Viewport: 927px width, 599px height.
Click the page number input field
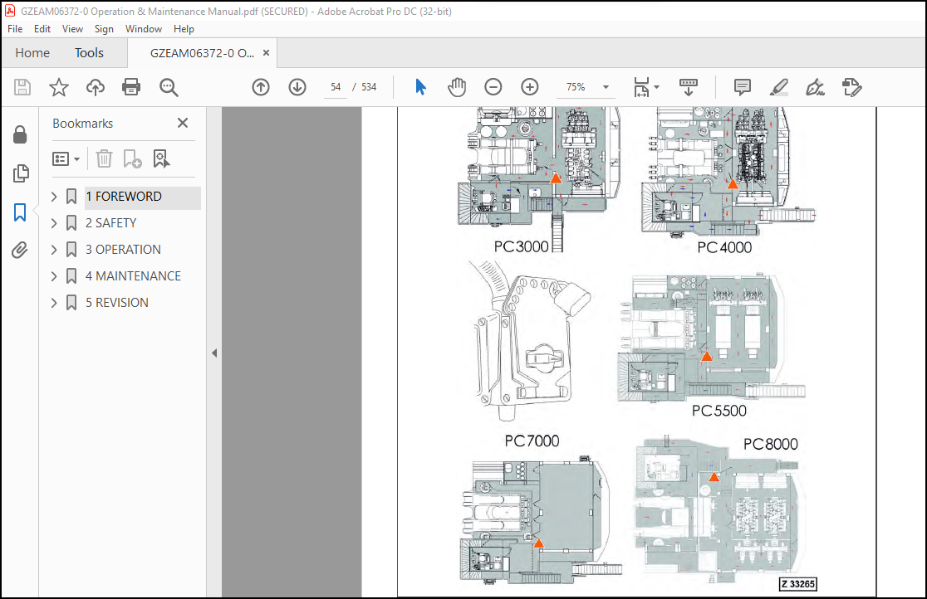pos(336,87)
